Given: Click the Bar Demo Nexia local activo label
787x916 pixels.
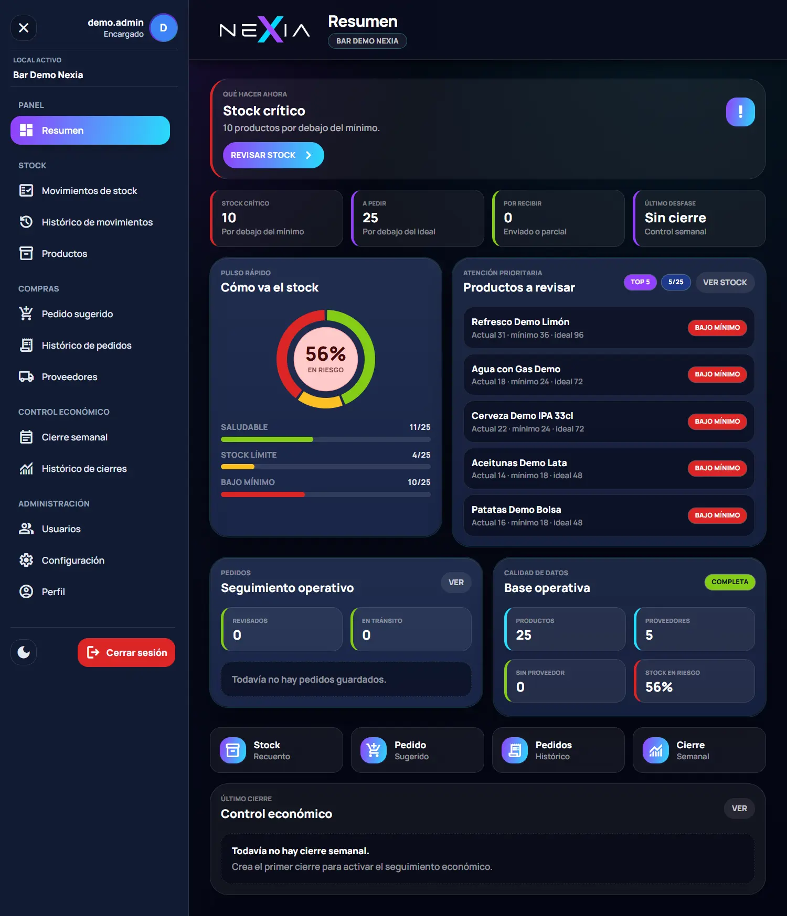Looking at the screenshot, I should click(48, 75).
